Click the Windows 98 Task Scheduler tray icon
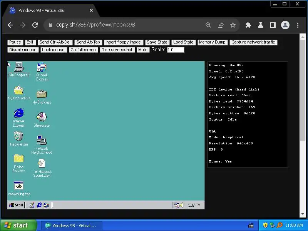The height and width of the screenshot is (231, 308). (x=177, y=205)
